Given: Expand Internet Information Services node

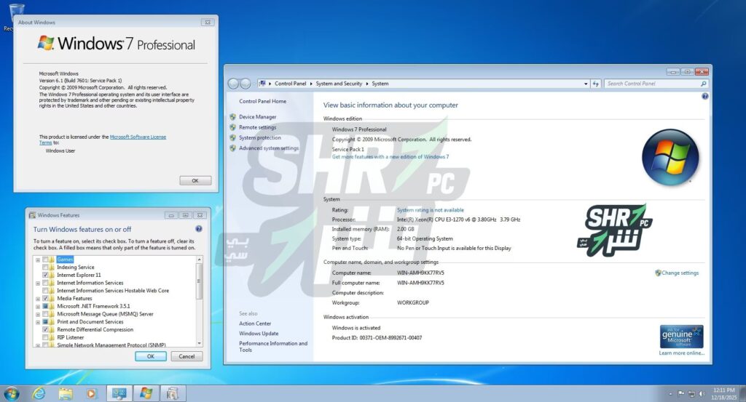Looking at the screenshot, I should (x=38, y=284).
